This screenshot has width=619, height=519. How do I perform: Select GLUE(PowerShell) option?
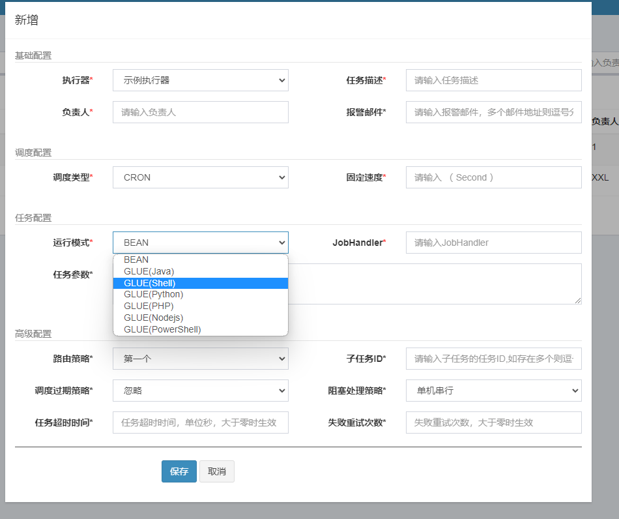pyautogui.click(x=162, y=329)
